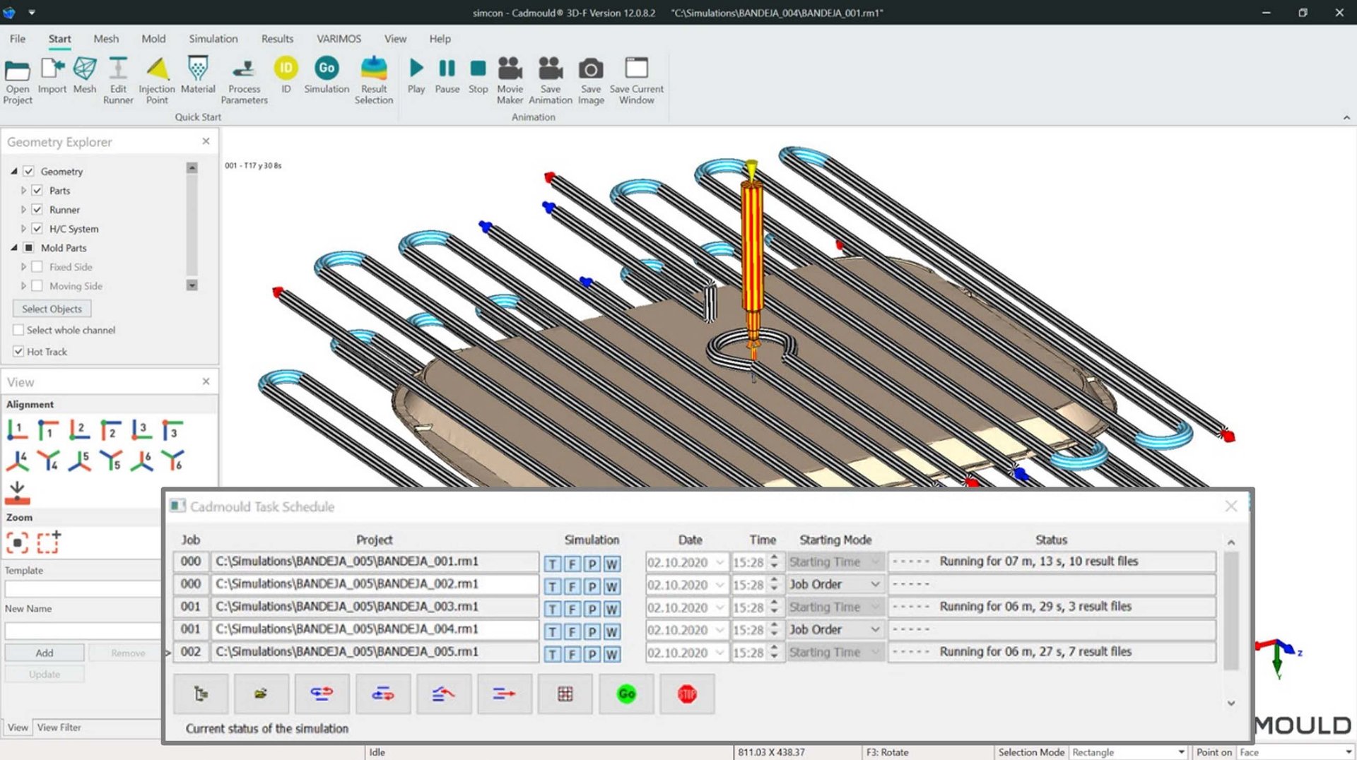Viewport: 1357px width, 760px height.
Task: Open Job Order dropdown for BANDEJA_004.rm1
Action: pyautogui.click(x=875, y=629)
